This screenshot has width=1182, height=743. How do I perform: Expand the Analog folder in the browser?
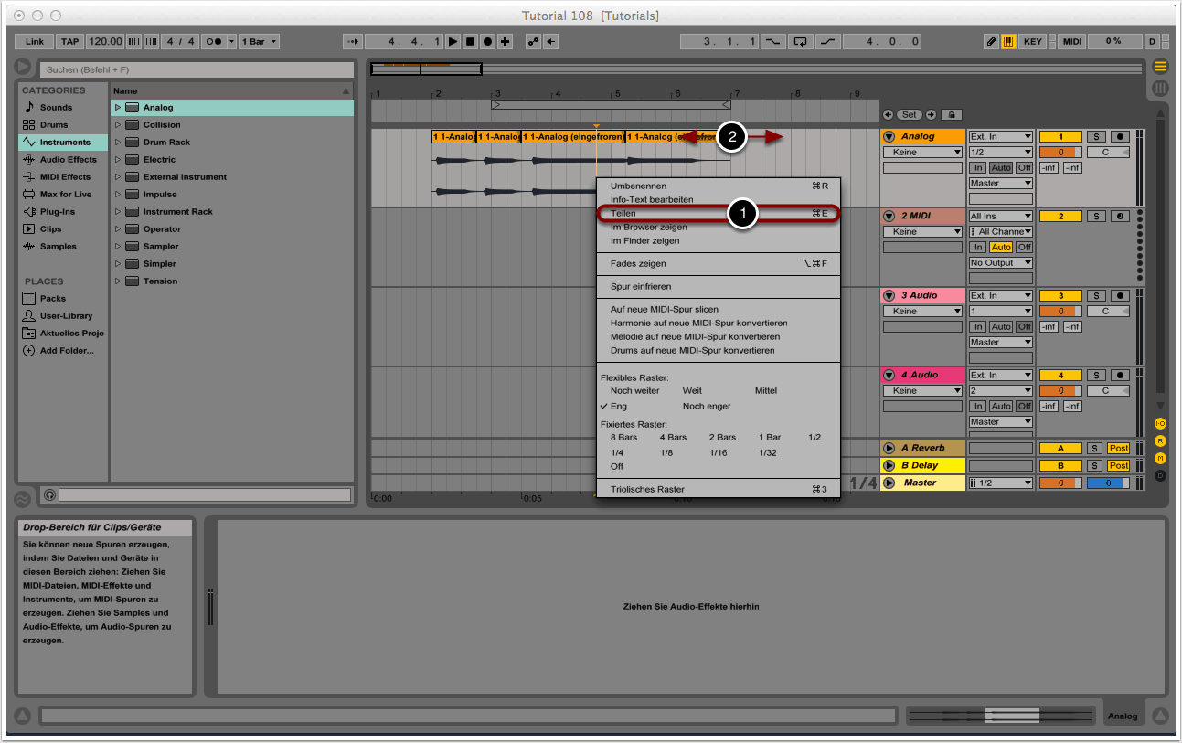118,108
